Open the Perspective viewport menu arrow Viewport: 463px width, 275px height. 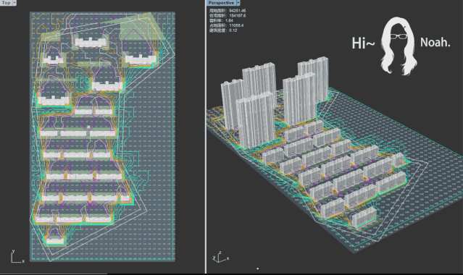click(x=238, y=2)
